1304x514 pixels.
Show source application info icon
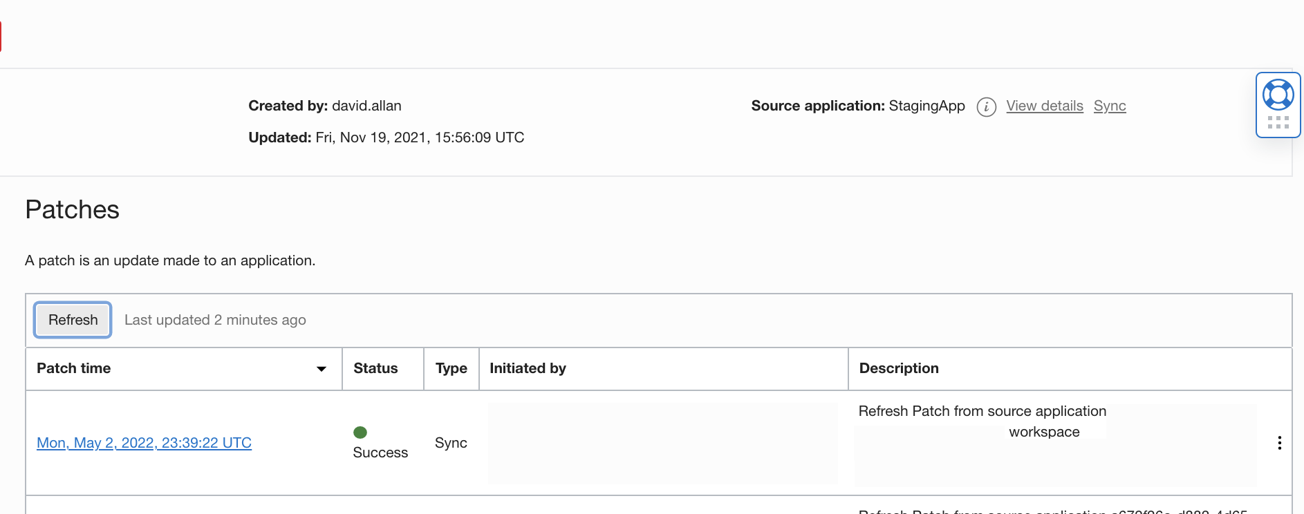click(x=986, y=107)
